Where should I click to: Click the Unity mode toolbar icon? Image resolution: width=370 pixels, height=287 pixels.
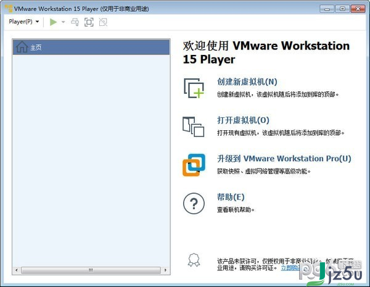103,22
